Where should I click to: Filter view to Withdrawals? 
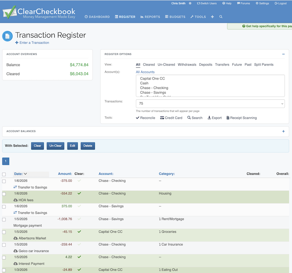click(x=187, y=65)
